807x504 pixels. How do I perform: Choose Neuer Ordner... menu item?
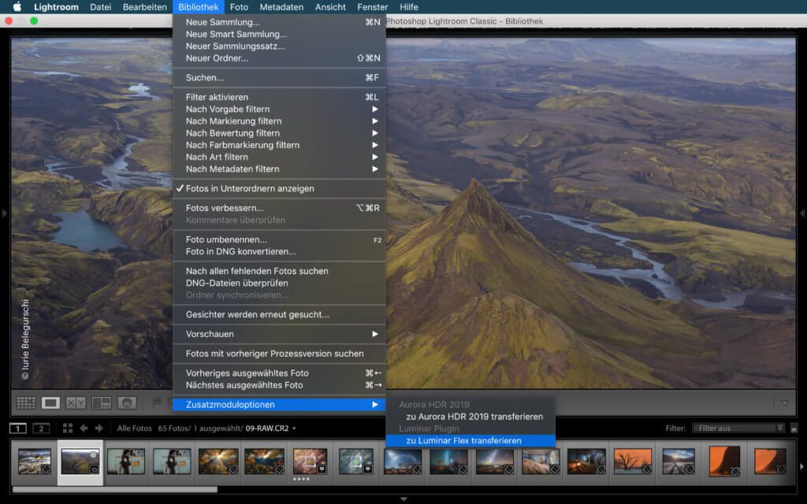pos(280,58)
